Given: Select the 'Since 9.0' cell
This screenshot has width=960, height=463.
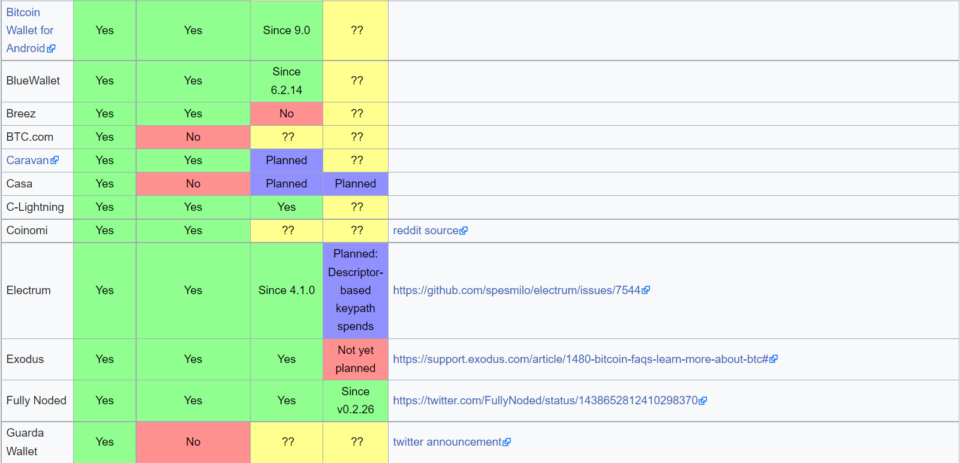Looking at the screenshot, I should tap(287, 30).
